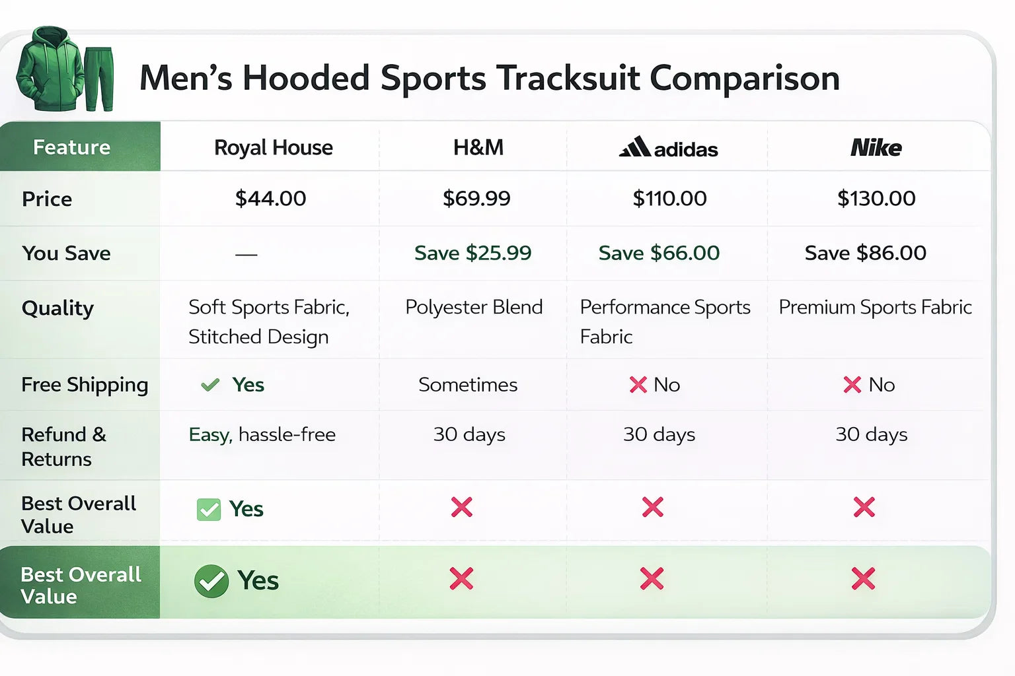Click the red X for Nike free shipping
The width and height of the screenshot is (1015, 676).
(x=852, y=385)
